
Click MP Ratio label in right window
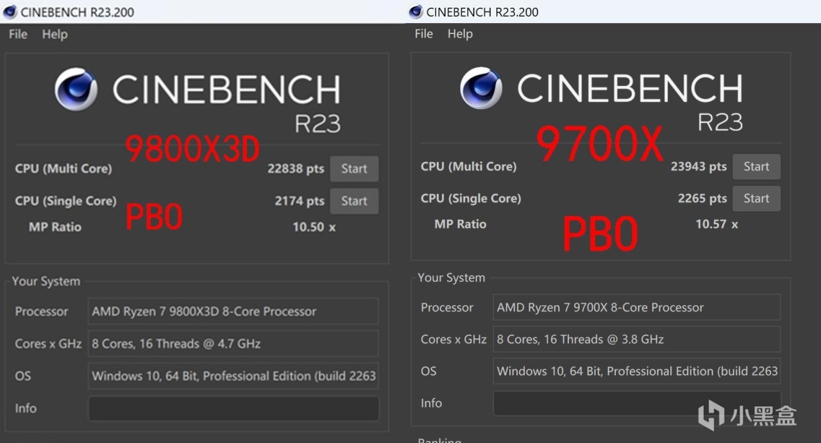(461, 224)
